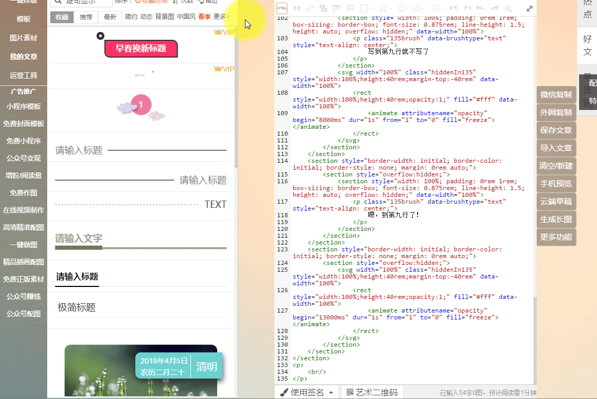This screenshot has height=399, width=597.
Task: Switch to the 推荐 tab
Action: coord(86,17)
